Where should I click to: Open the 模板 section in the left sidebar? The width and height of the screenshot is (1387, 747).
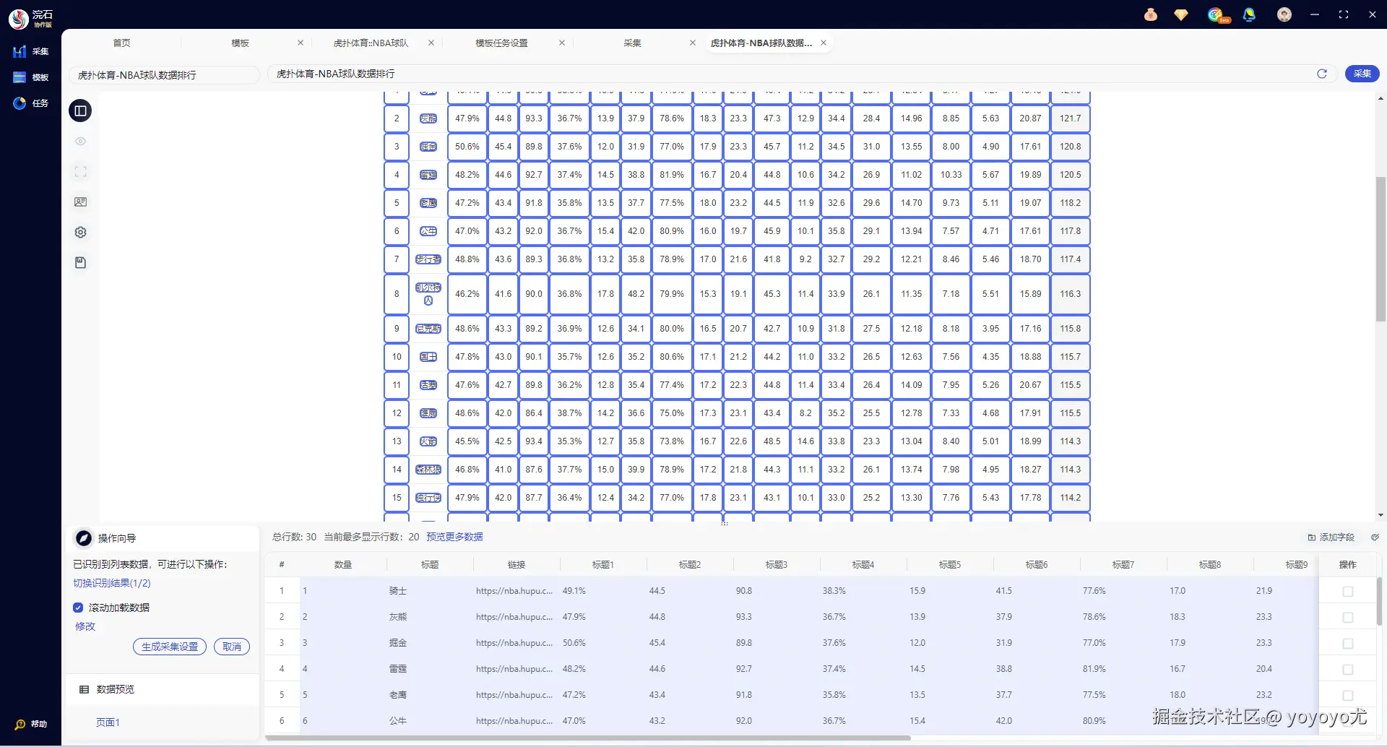coord(30,77)
